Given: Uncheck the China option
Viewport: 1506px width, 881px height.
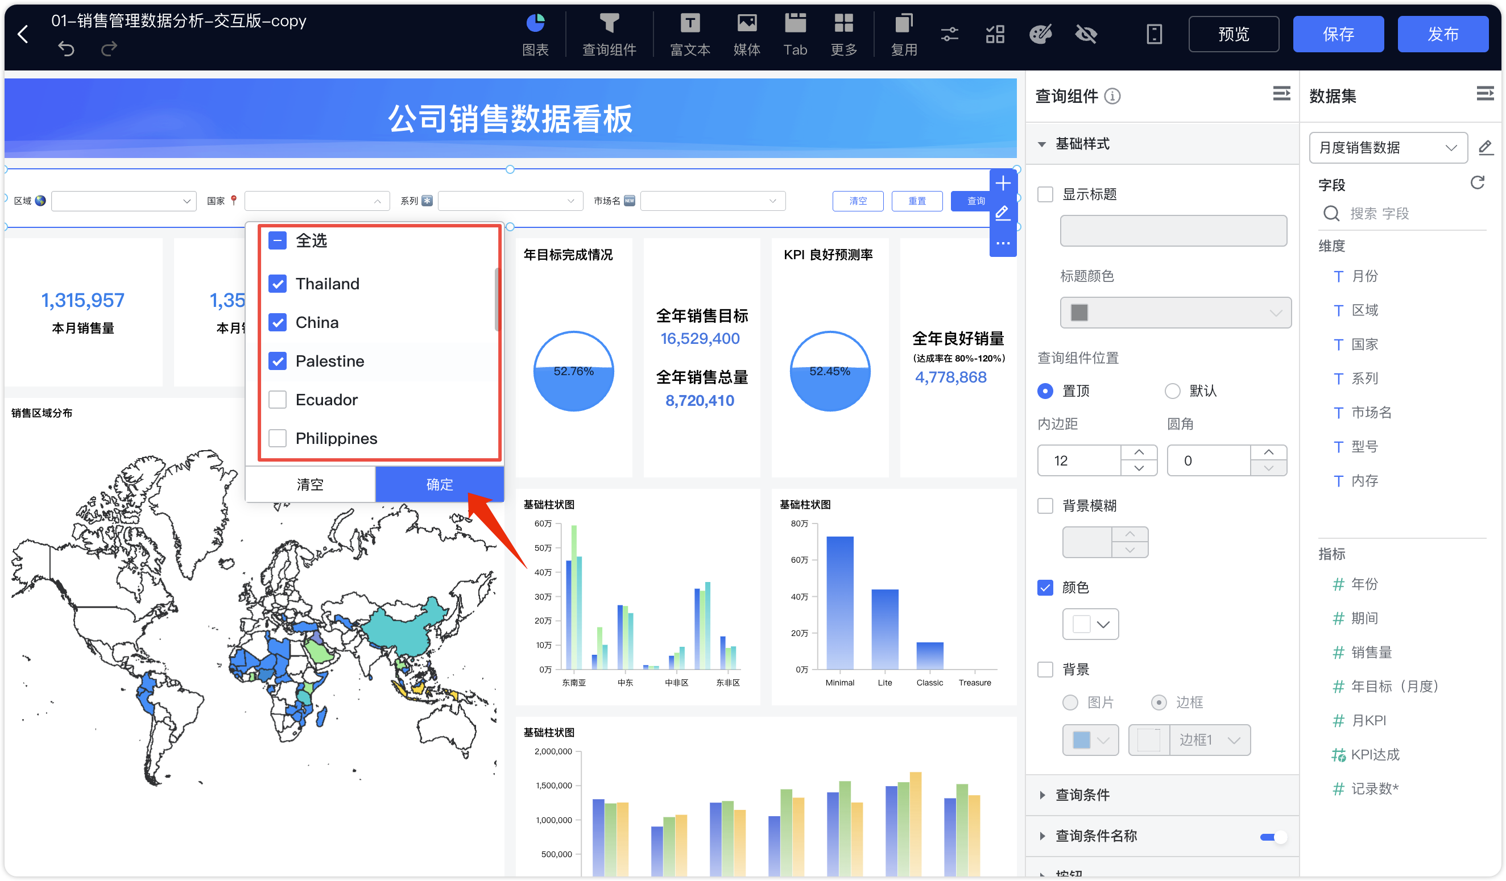Looking at the screenshot, I should click(x=278, y=322).
